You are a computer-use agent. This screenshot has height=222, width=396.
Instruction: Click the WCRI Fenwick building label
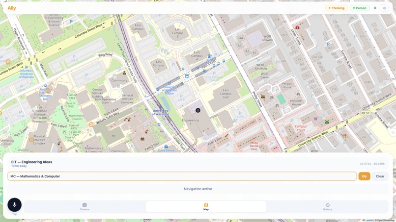267,38
